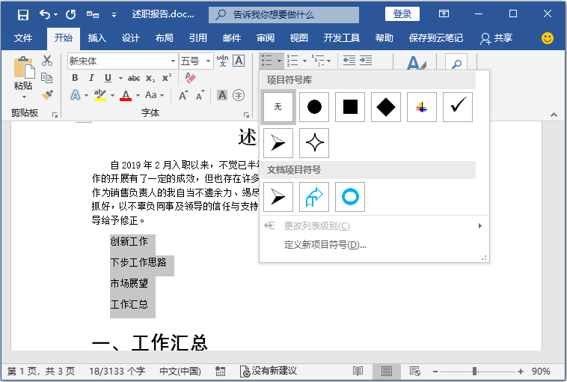567x382 pixels.
Task: Choose the solid square bullet
Action: [x=349, y=107]
